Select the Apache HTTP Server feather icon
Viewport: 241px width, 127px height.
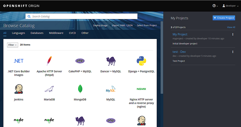(x=49, y=61)
